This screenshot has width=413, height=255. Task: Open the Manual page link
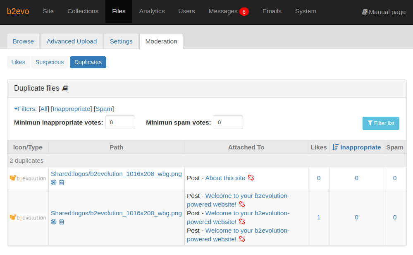[384, 12]
